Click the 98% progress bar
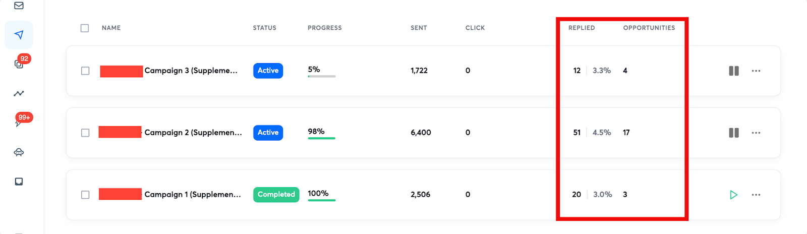 click(x=322, y=138)
